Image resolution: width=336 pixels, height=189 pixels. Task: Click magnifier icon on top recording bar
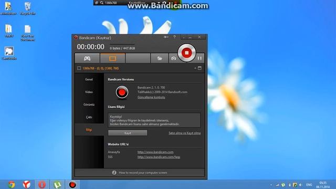[x=102, y=3]
